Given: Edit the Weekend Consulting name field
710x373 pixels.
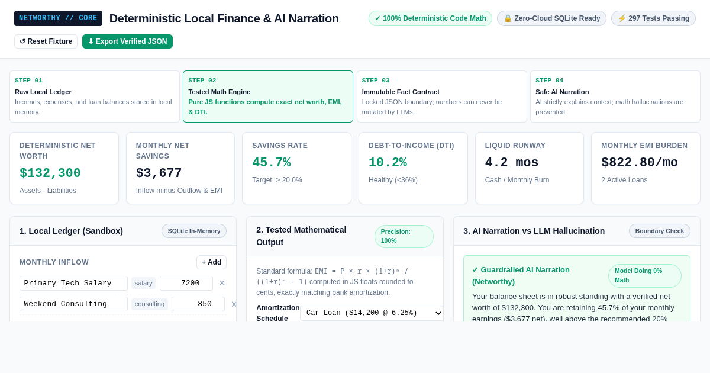Looking at the screenshot, I should (x=73, y=304).
